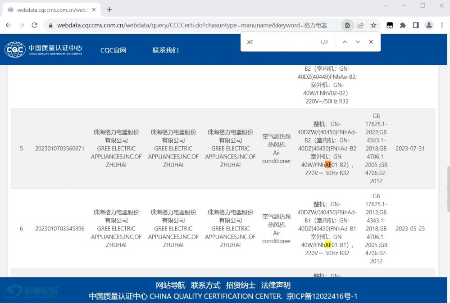This screenshot has width=450, height=303.
Task: Click the find-in-page icon in address bar
Action: (347, 26)
